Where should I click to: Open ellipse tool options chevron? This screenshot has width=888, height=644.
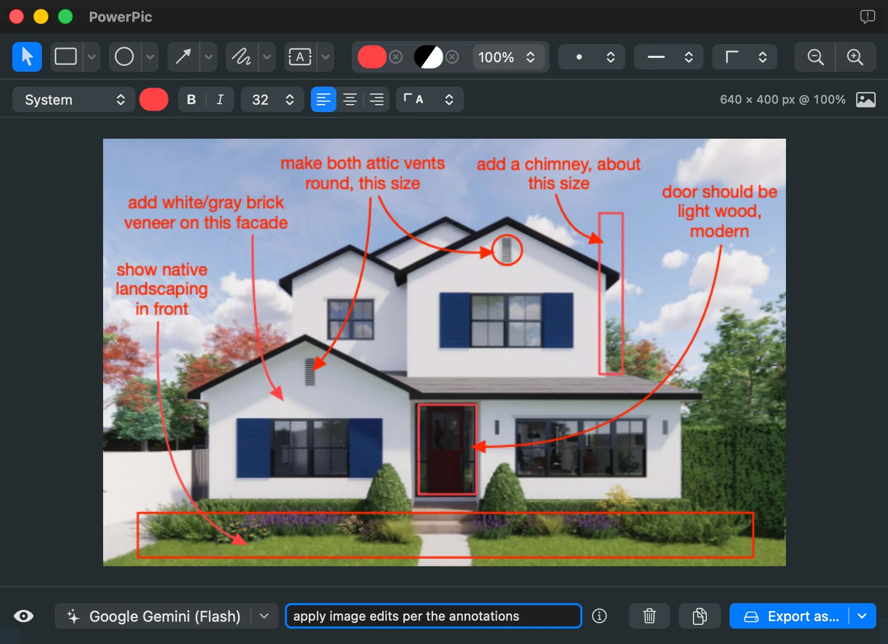point(150,57)
